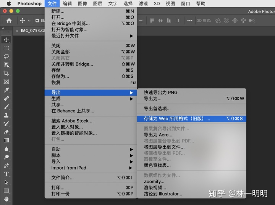Select the Crop tool
This screenshot has height=205, width=275.
click(x=6, y=73)
